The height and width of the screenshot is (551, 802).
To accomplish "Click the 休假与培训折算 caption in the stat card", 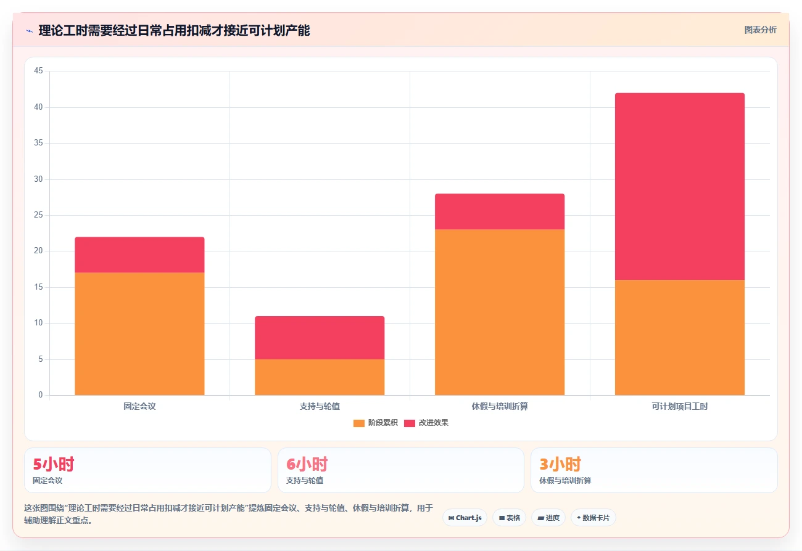I will 565,480.
